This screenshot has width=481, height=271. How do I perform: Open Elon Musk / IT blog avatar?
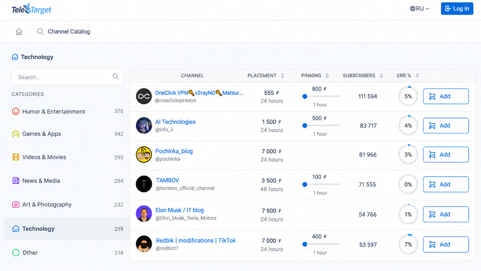pos(144,214)
